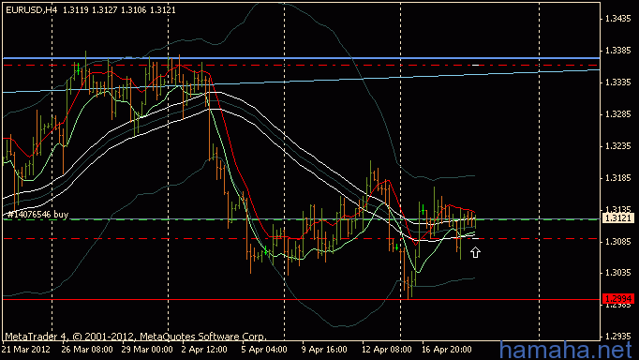This screenshot has width=639, height=360.
Task: Select the 21 Mar 2012 date label
Action: pos(26,350)
